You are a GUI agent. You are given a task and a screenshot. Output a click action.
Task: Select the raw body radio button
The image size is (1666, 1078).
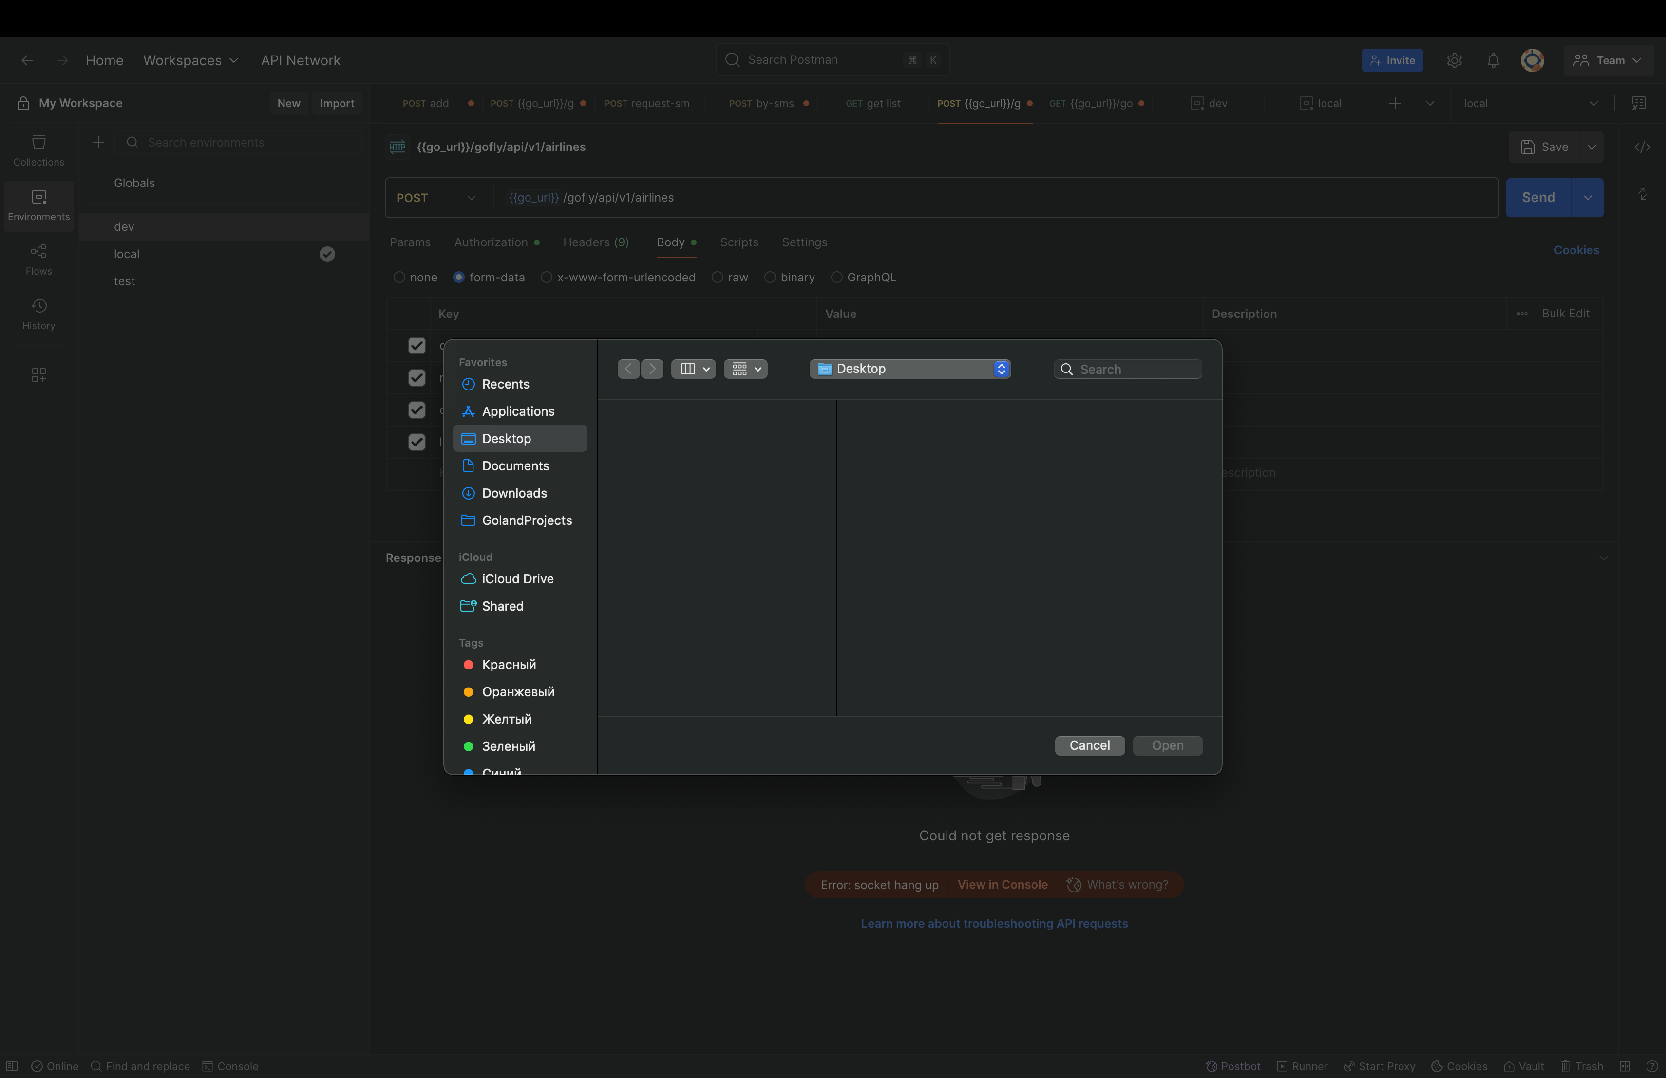tap(718, 278)
